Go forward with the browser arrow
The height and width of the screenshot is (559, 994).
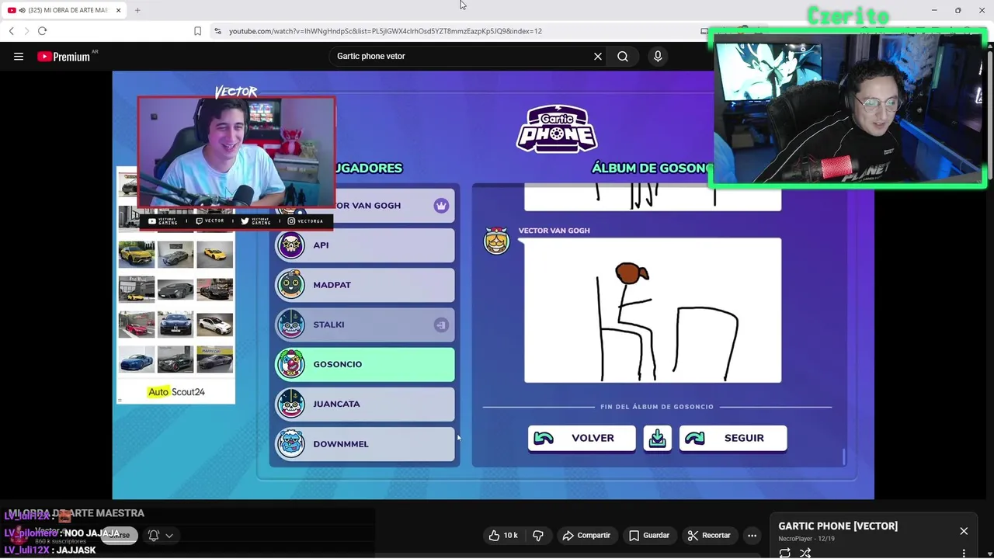click(x=26, y=31)
